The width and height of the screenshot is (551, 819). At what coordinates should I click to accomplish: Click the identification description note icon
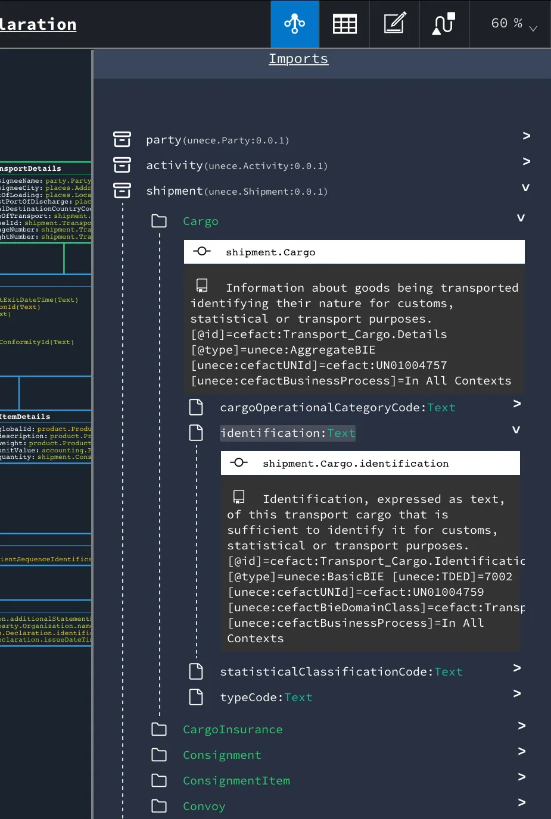[239, 496]
